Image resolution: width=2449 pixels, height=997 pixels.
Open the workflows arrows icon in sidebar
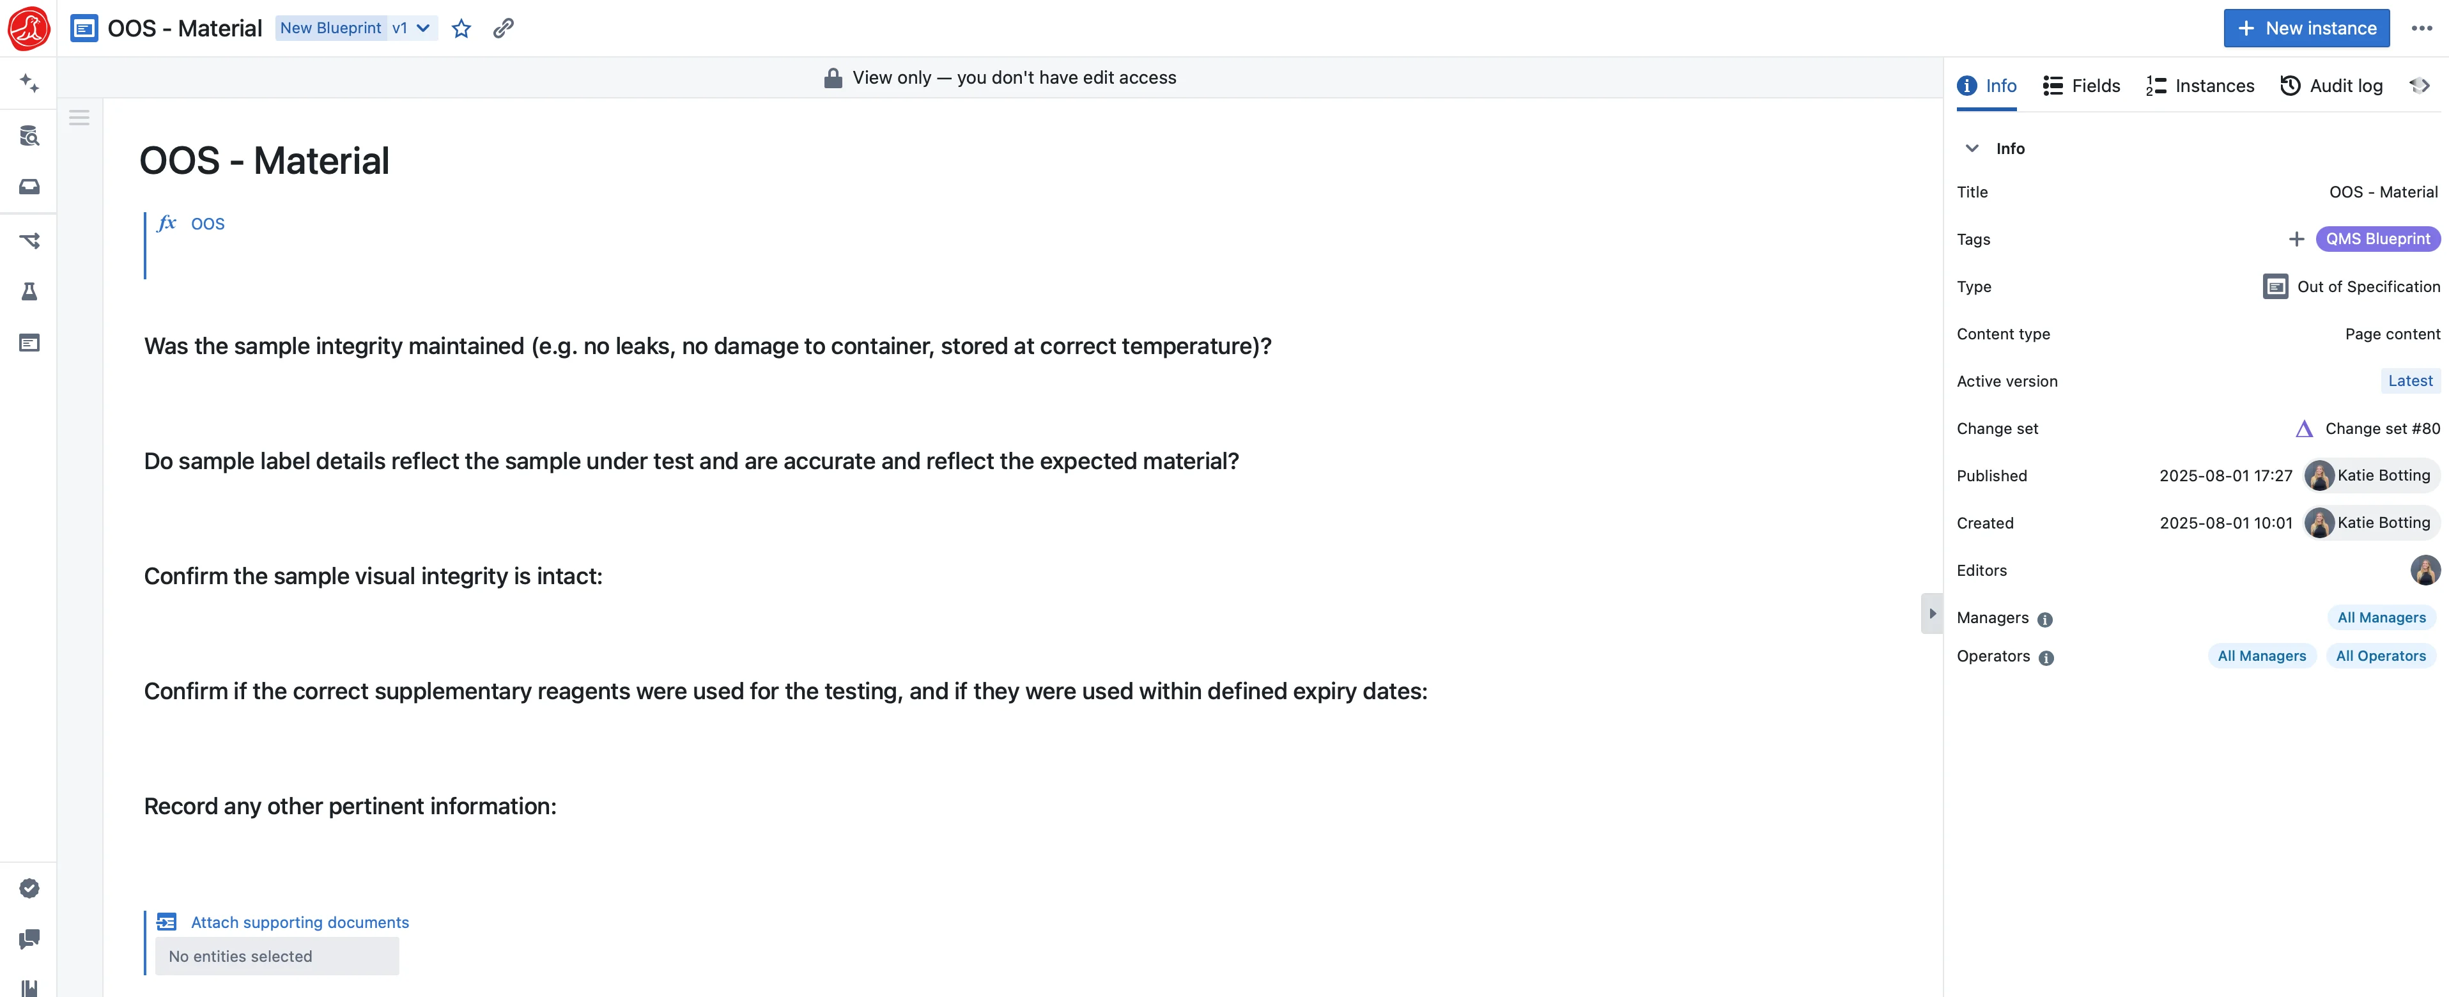[29, 240]
